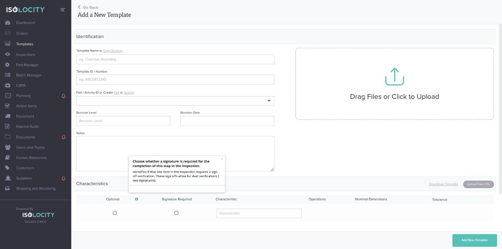Navigate to Internal Audit

[x=27, y=127]
